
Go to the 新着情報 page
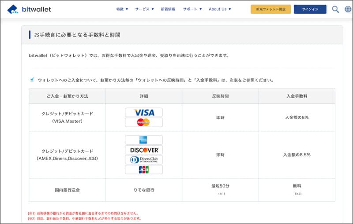coord(168,9)
